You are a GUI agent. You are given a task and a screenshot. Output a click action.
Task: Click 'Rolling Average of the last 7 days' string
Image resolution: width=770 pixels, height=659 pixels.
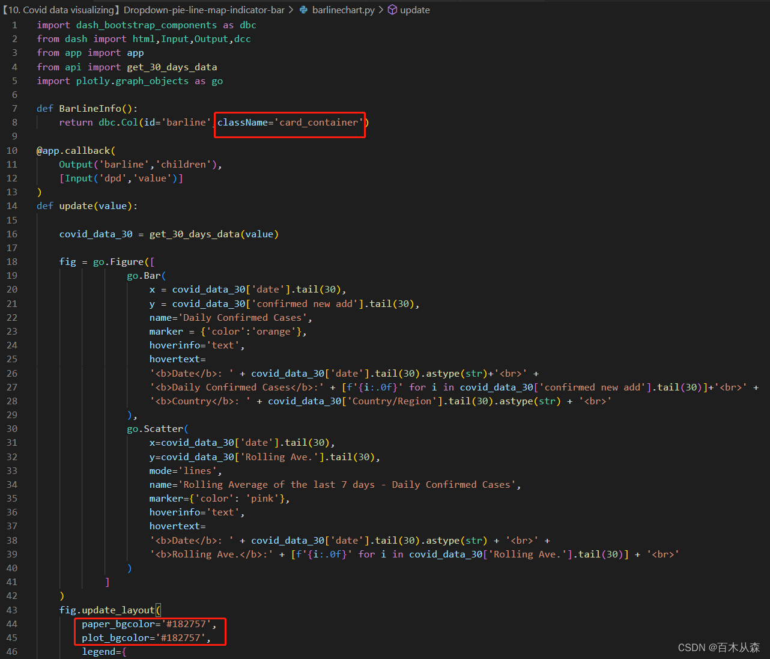279,485
